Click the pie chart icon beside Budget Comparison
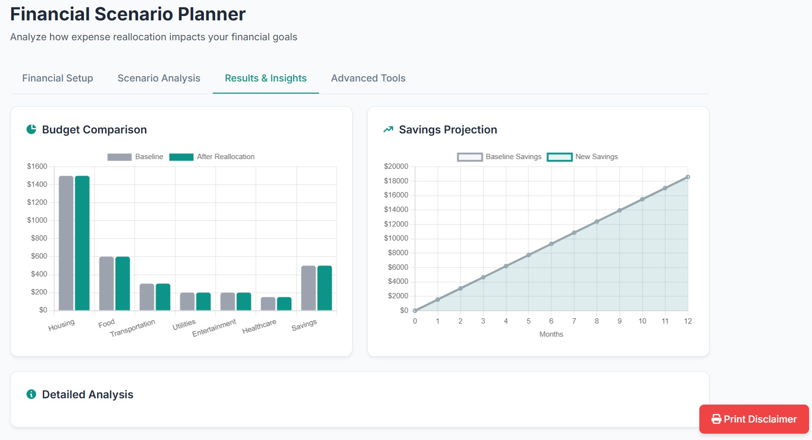 click(x=31, y=130)
